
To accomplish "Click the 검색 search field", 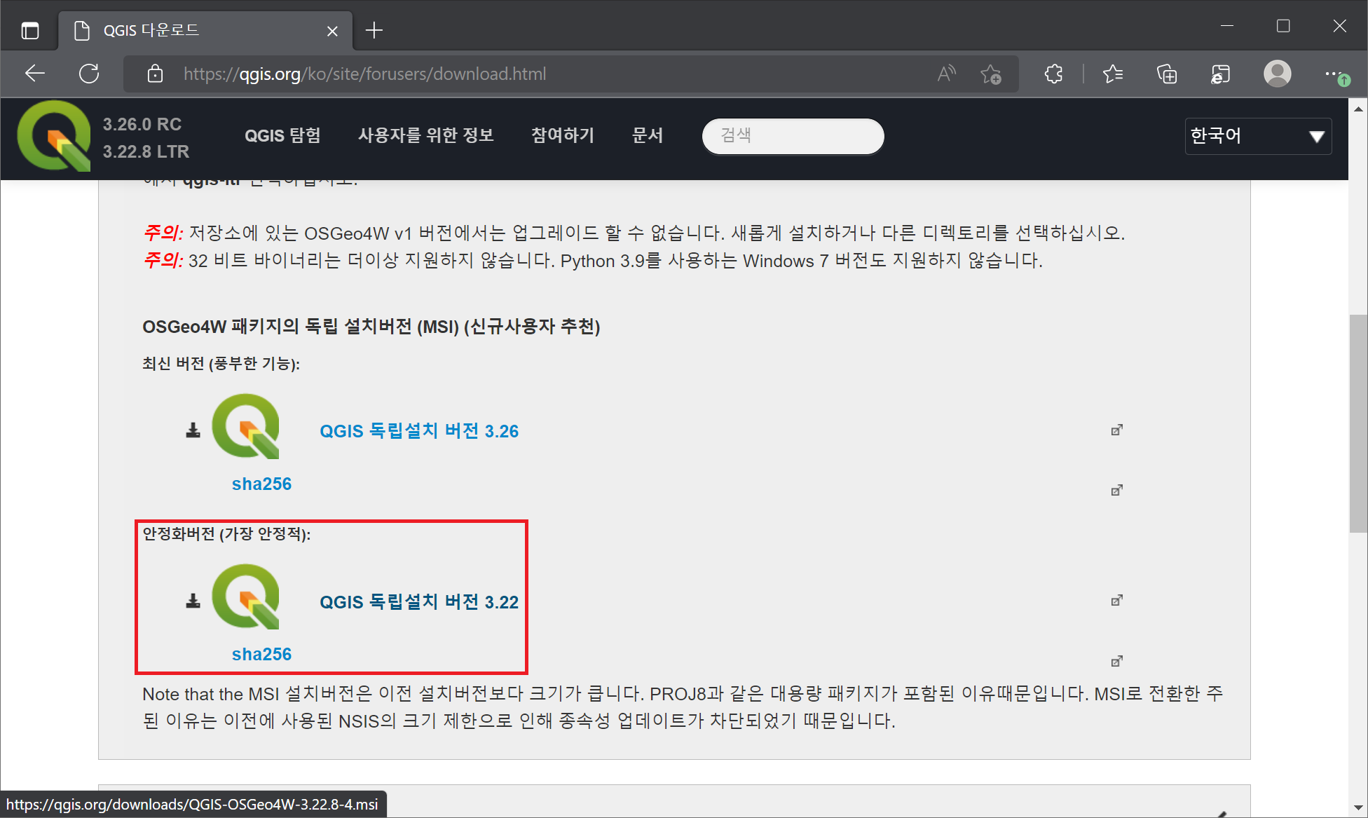I will [793, 135].
